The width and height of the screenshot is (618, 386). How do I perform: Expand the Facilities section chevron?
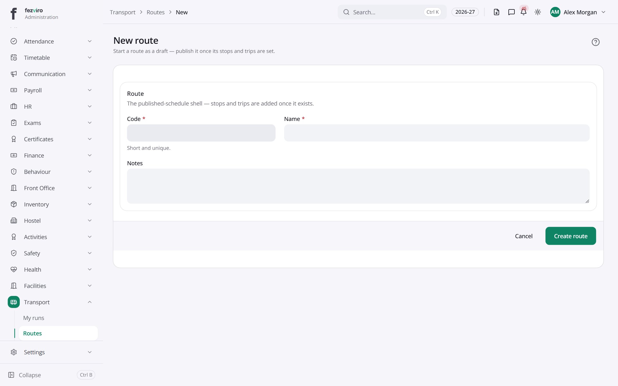pyautogui.click(x=90, y=286)
